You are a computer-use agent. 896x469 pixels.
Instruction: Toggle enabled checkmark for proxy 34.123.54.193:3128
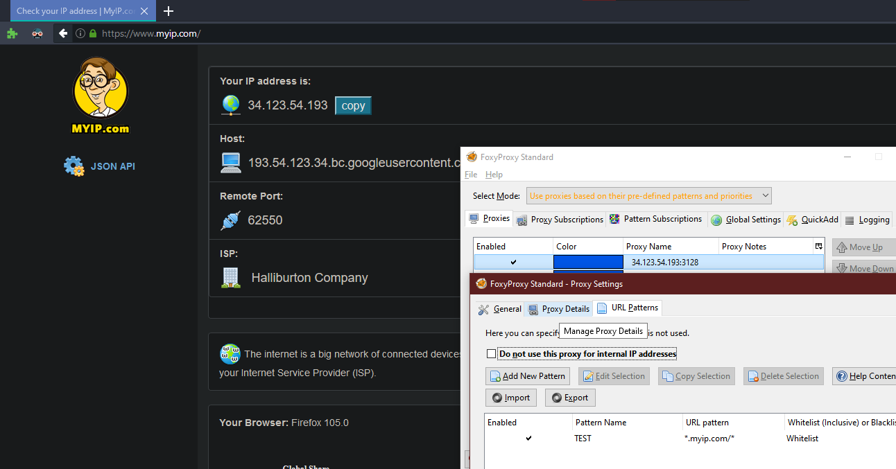513,262
